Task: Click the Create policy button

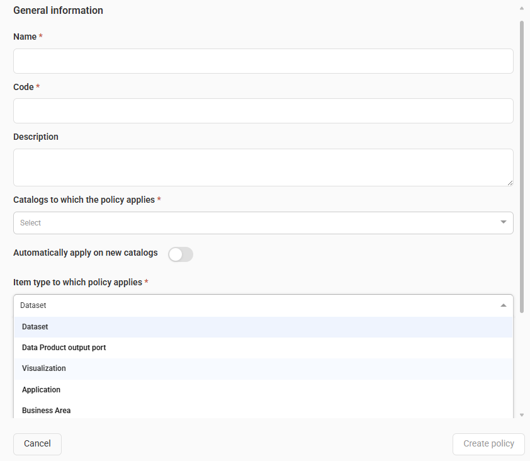Action: tap(488, 444)
